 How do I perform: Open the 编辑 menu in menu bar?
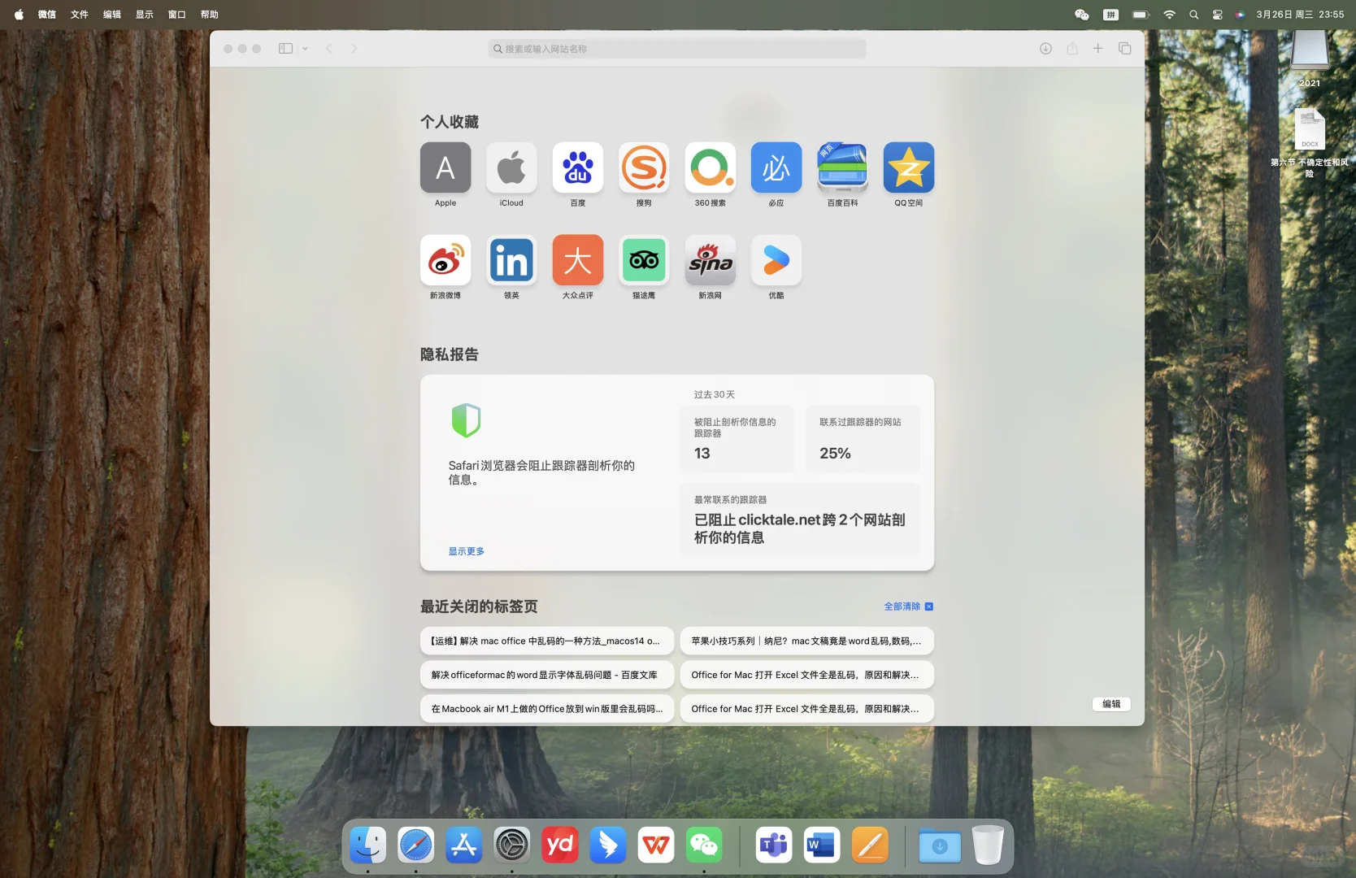(112, 15)
